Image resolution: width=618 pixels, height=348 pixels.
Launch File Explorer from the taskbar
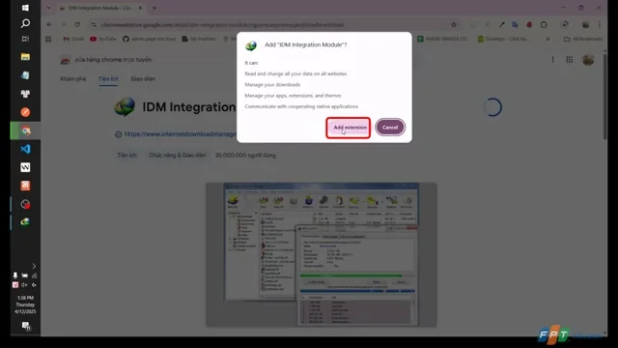click(25, 57)
